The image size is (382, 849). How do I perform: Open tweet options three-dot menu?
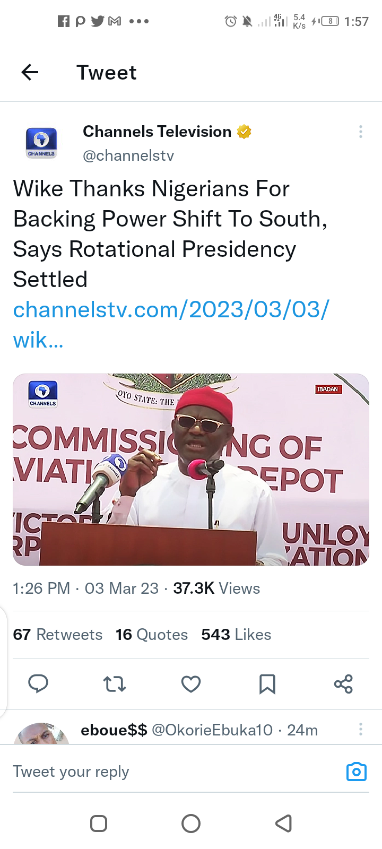(x=361, y=132)
